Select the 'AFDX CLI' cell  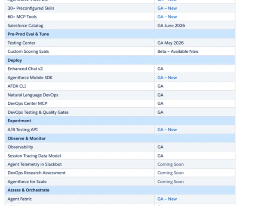(80, 86)
